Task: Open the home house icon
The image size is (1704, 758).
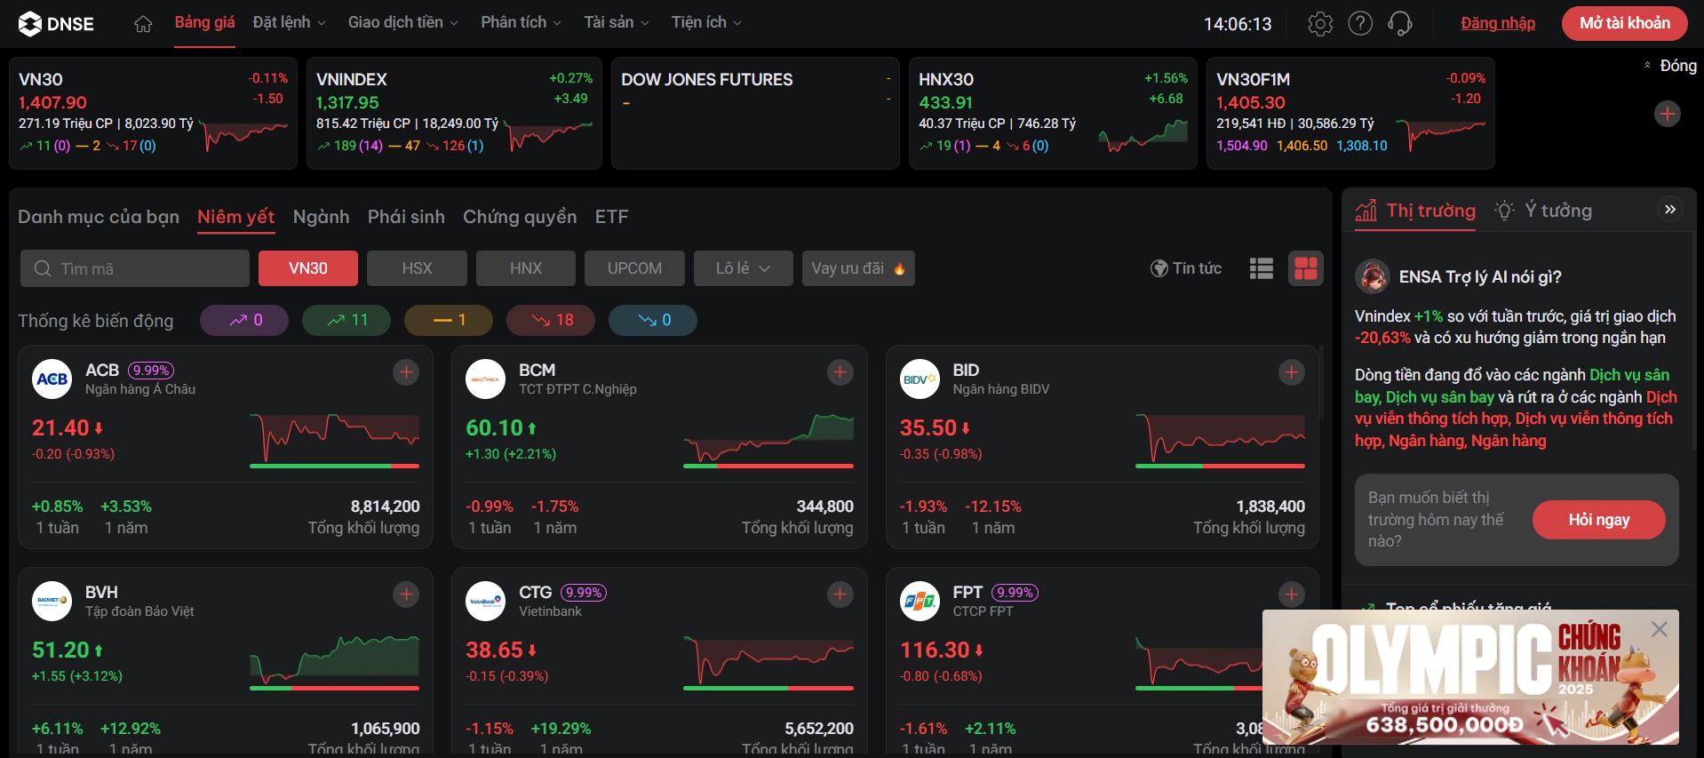Action: 143,24
